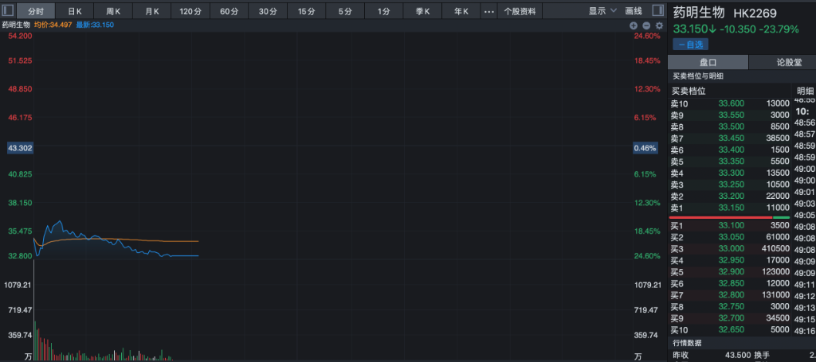Select 买9 row at 32.700
The image size is (816, 362).
[730, 318]
